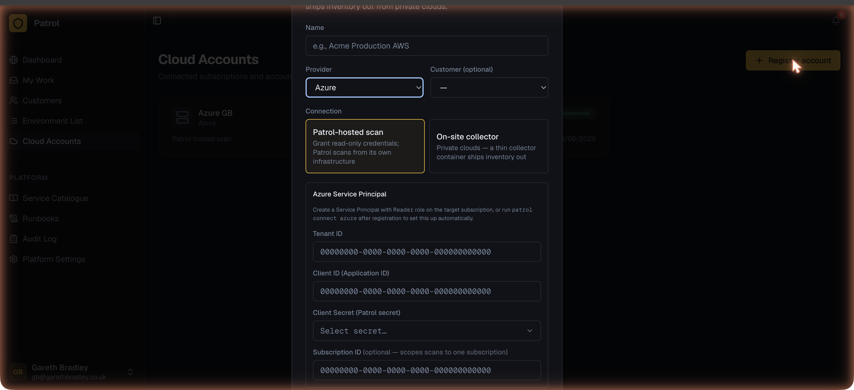The height and width of the screenshot is (390, 854).
Task: Click the PLATFORM section label
Action: [x=28, y=178]
